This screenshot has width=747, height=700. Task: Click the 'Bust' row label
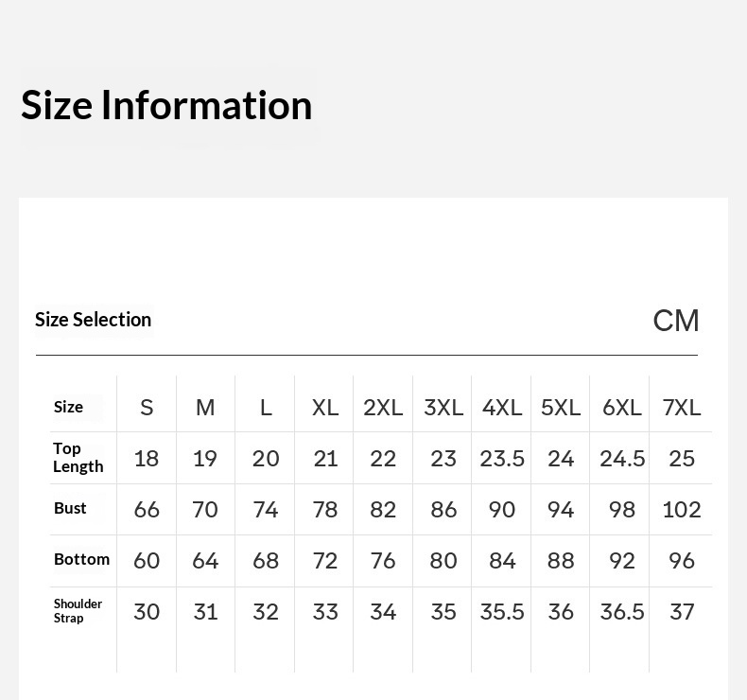pos(70,509)
